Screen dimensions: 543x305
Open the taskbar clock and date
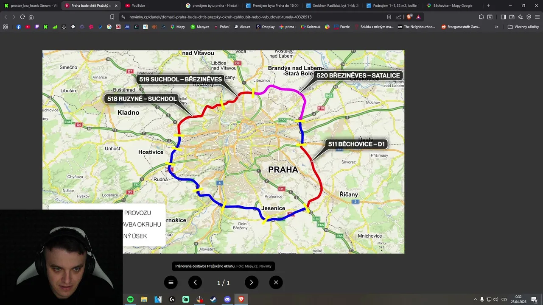pos(518,299)
